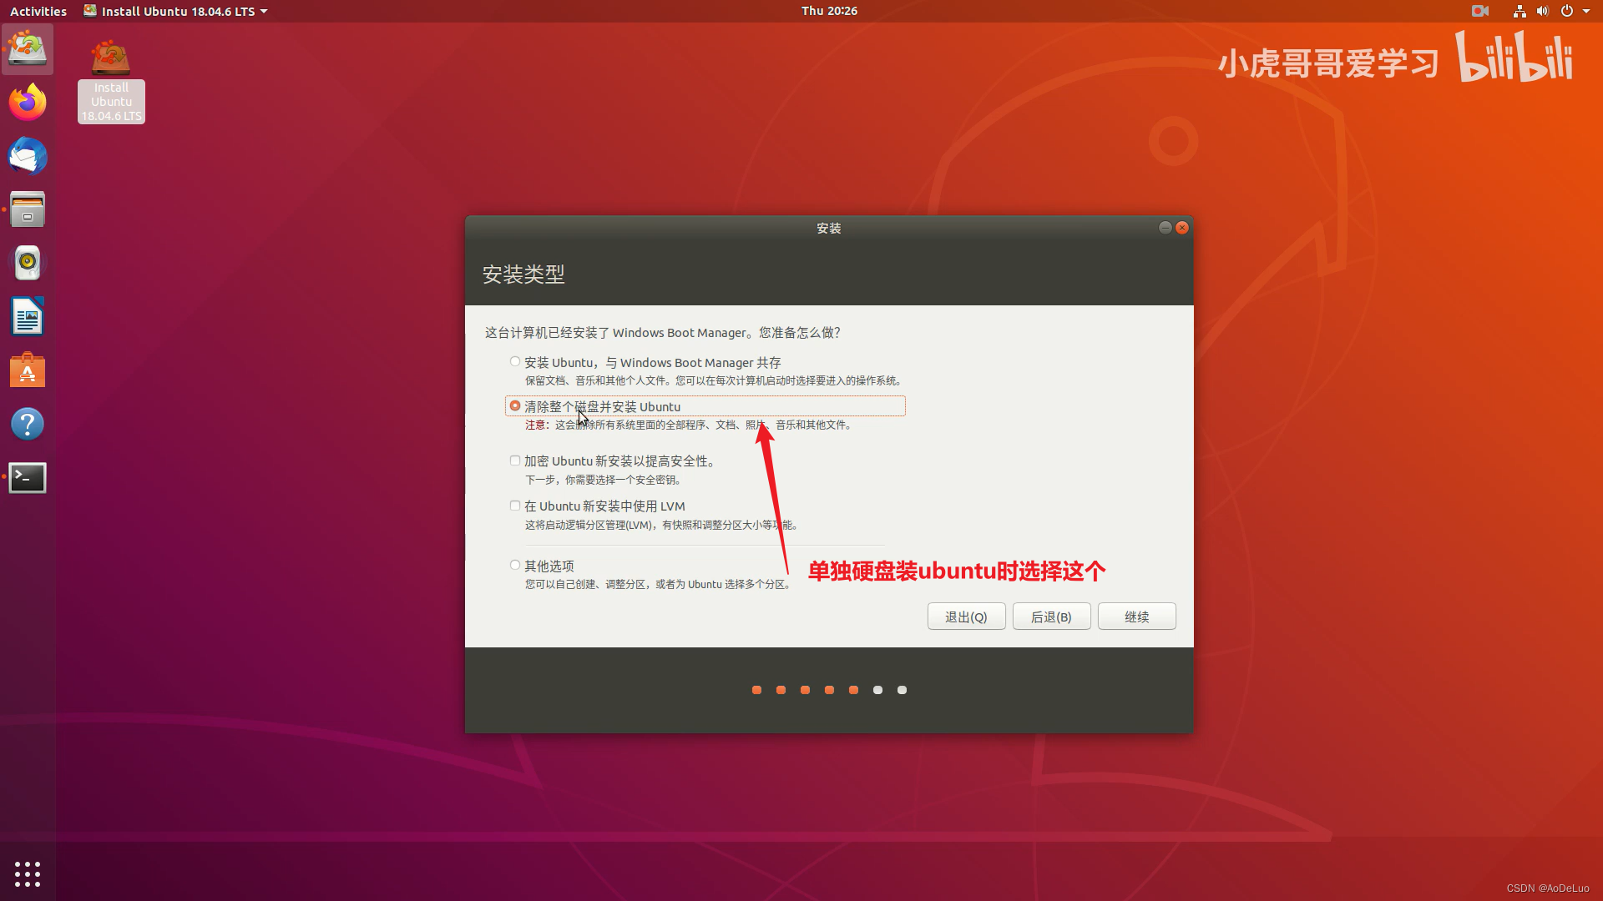
Task: Open the Install Ubuntu 18.04.6 LTS app menu
Action: [x=176, y=11]
